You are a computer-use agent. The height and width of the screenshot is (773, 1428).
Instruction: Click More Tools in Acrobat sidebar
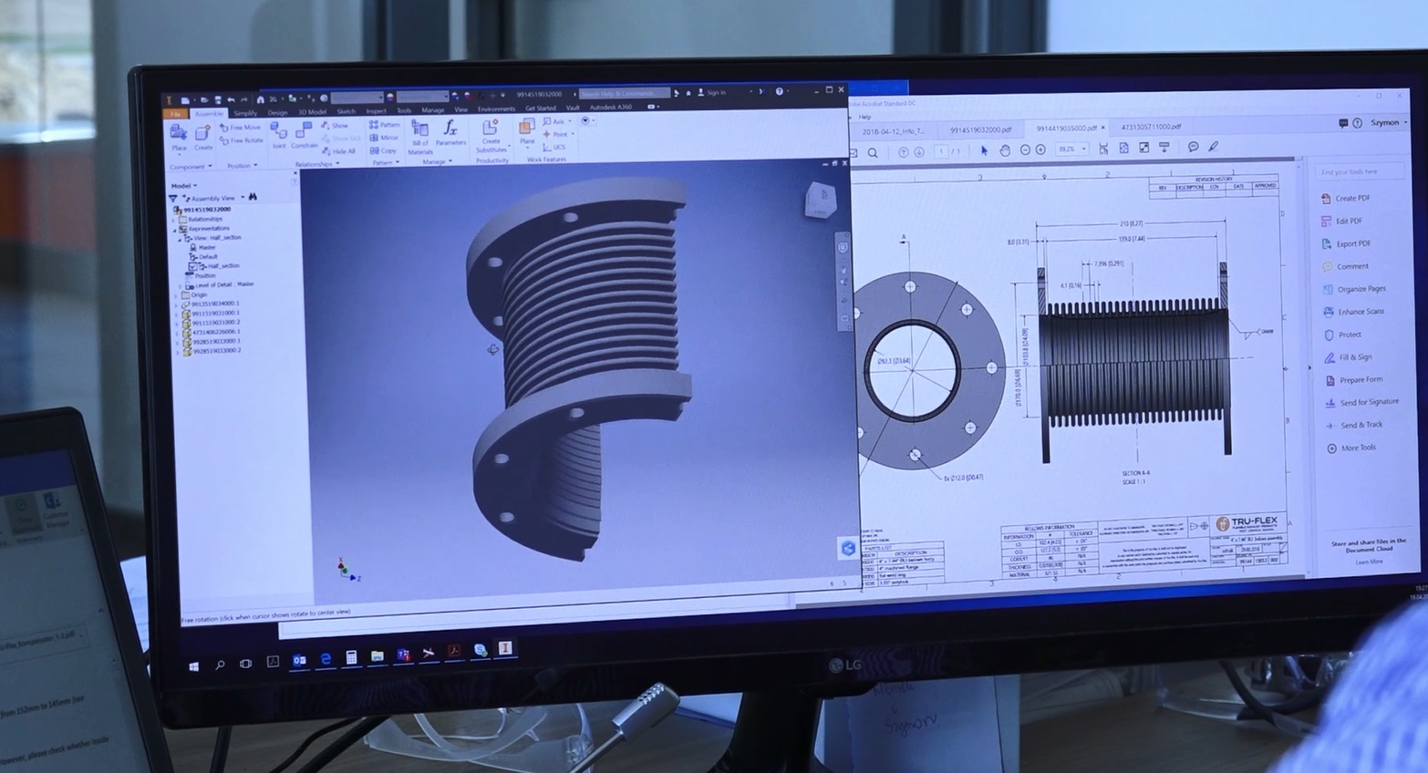pyautogui.click(x=1357, y=448)
